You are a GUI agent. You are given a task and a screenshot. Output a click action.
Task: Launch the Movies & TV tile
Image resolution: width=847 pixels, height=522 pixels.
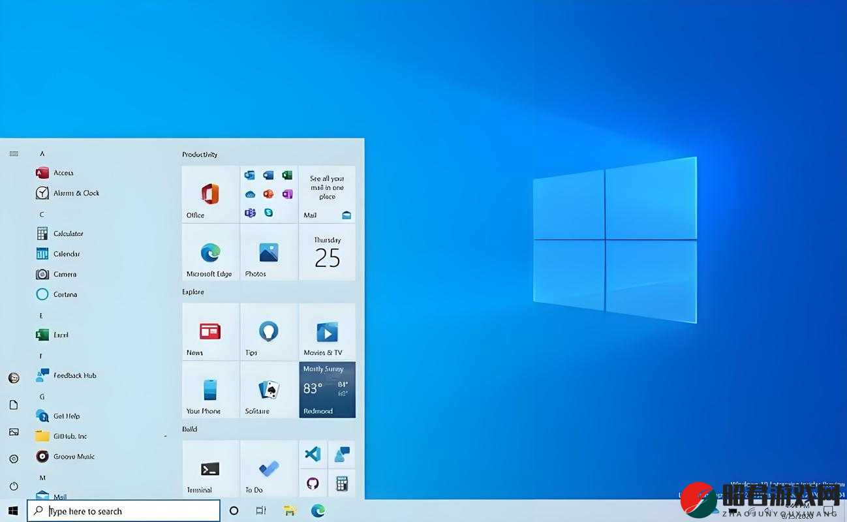327,331
